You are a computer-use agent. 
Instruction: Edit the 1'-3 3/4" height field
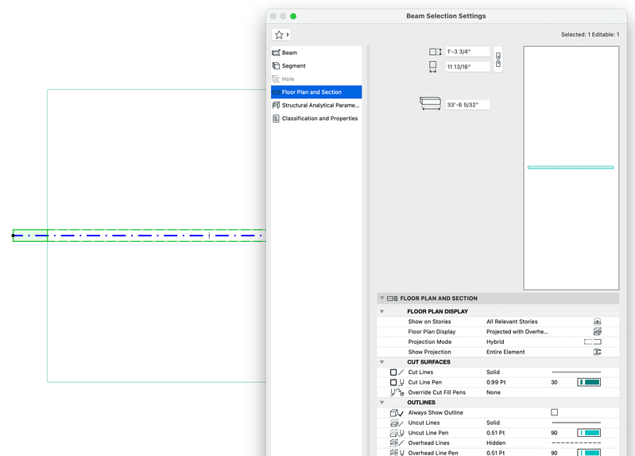(467, 52)
